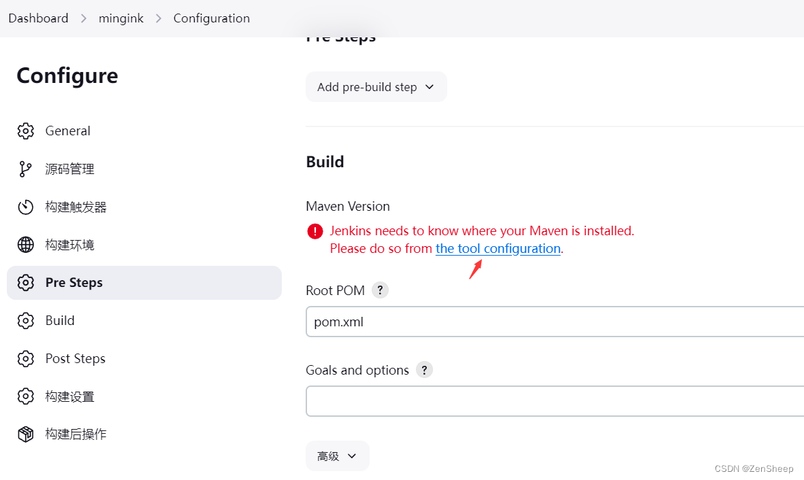The width and height of the screenshot is (804, 480).
Task: Click the Post Steps gear icon
Action: pyautogui.click(x=26, y=359)
